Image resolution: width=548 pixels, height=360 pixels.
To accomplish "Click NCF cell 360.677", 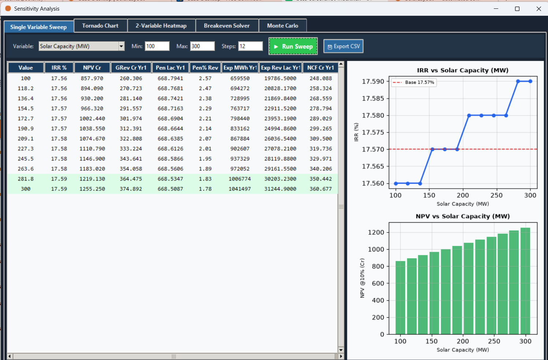I will tap(321, 189).
